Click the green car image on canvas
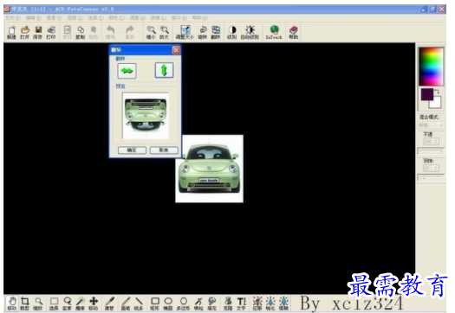455x313 pixels. 210,169
